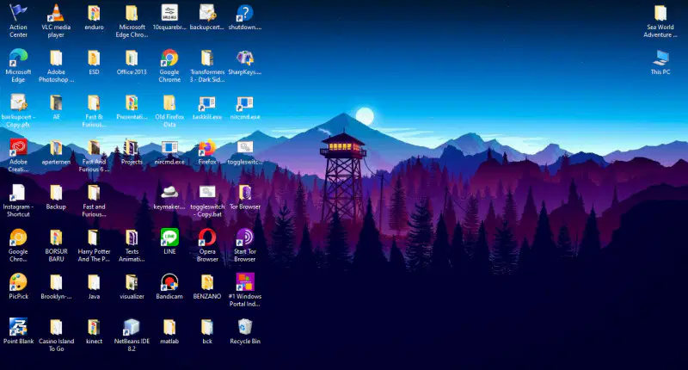The width and height of the screenshot is (688, 370).
Task: Launch the green LINE app
Action: point(169,237)
